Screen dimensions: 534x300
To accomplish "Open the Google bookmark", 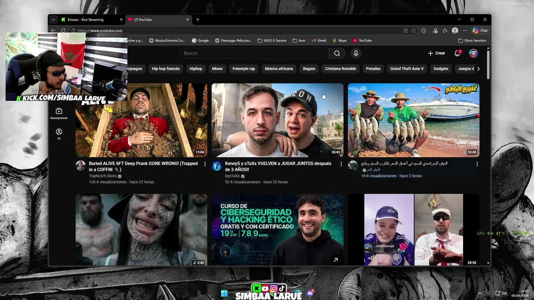I will [x=200, y=40].
